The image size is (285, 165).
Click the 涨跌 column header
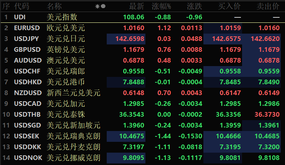(x=194, y=7)
